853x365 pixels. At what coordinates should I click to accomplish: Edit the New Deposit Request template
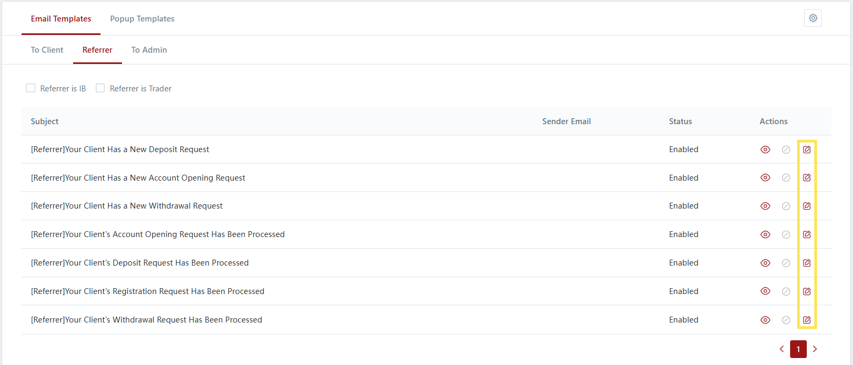click(x=807, y=149)
